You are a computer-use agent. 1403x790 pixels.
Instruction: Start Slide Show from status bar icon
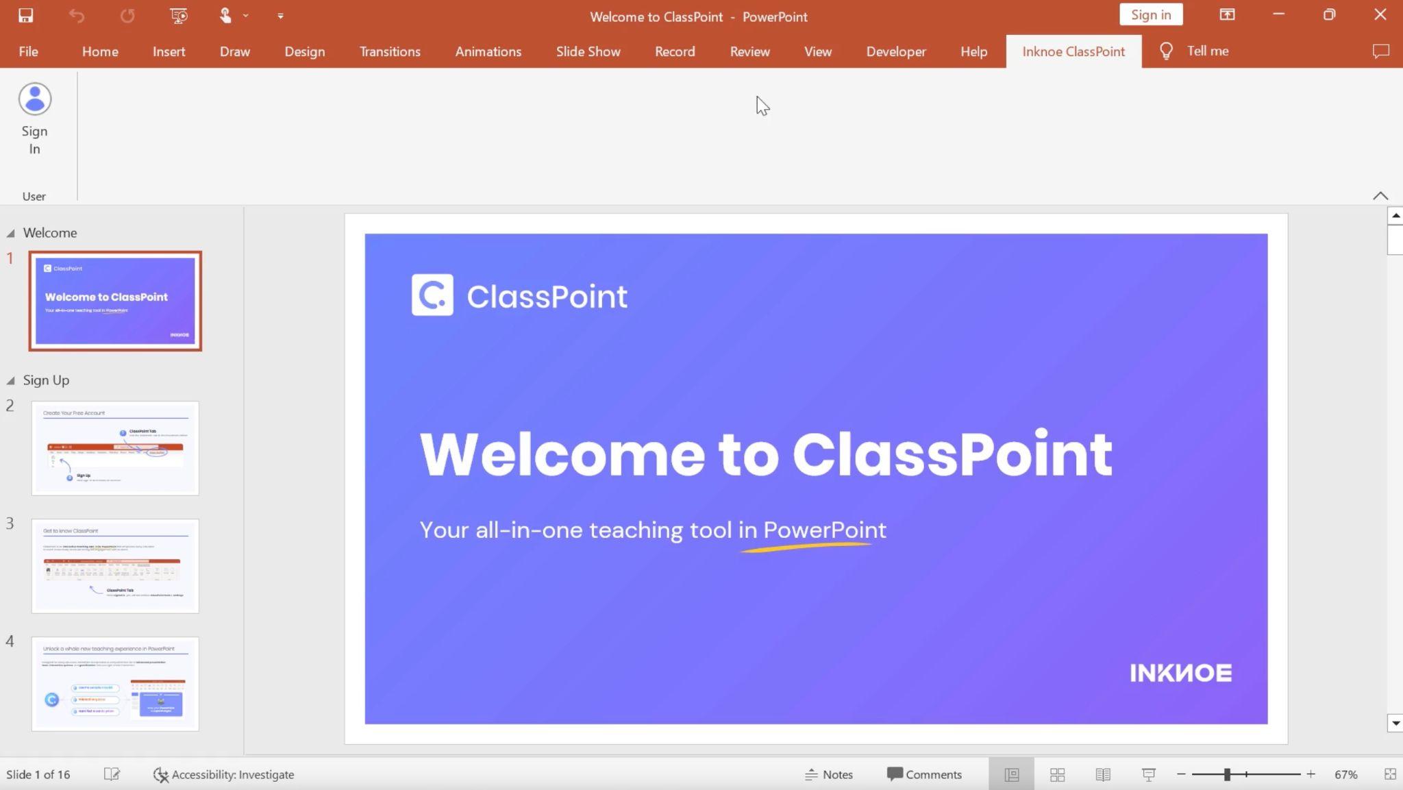[x=1149, y=774]
